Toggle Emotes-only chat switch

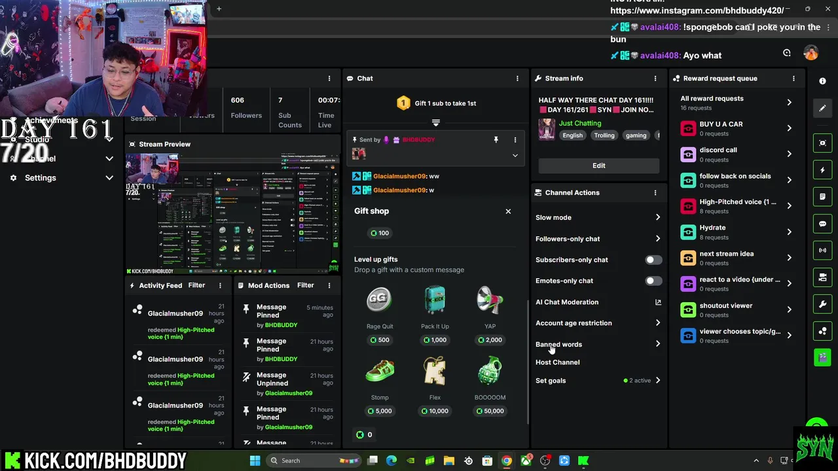653,281
